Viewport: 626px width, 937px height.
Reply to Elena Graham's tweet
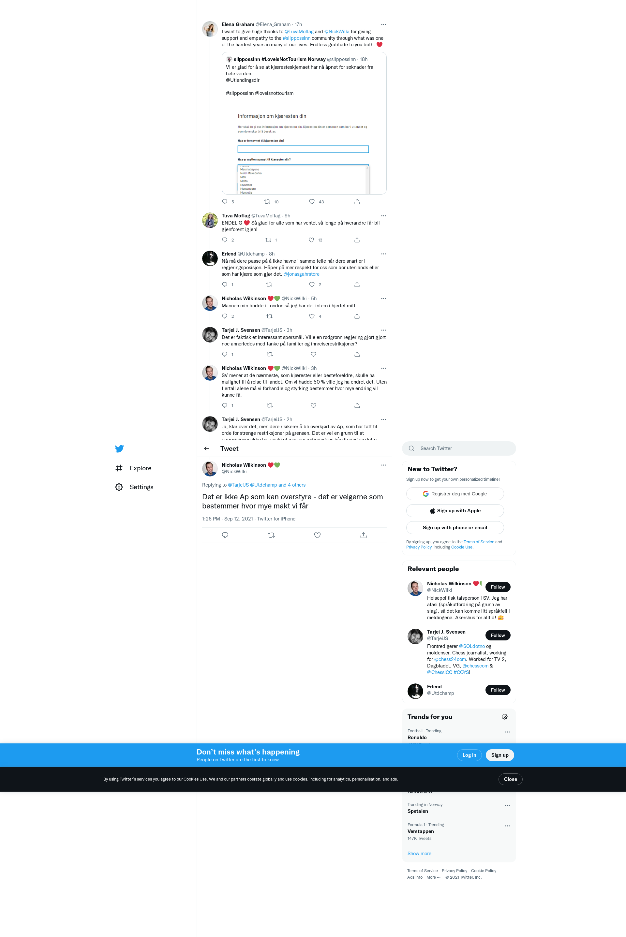tap(225, 201)
